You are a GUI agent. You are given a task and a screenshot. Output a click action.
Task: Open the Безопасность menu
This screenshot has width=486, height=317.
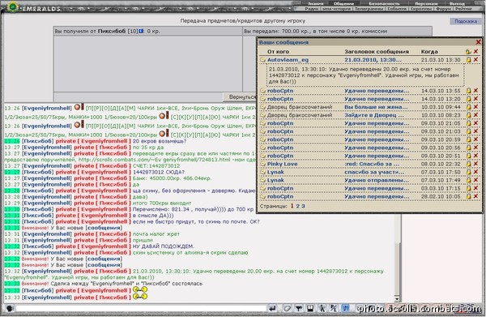pos(384,4)
